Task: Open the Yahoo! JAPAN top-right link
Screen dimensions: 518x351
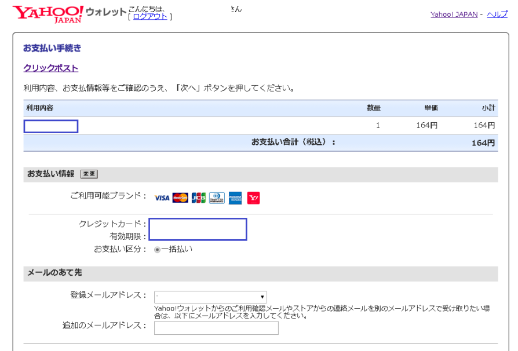Action: (454, 14)
